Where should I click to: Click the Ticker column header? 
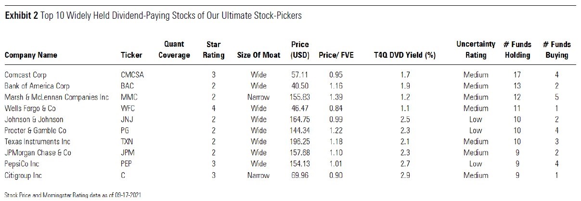coord(131,55)
